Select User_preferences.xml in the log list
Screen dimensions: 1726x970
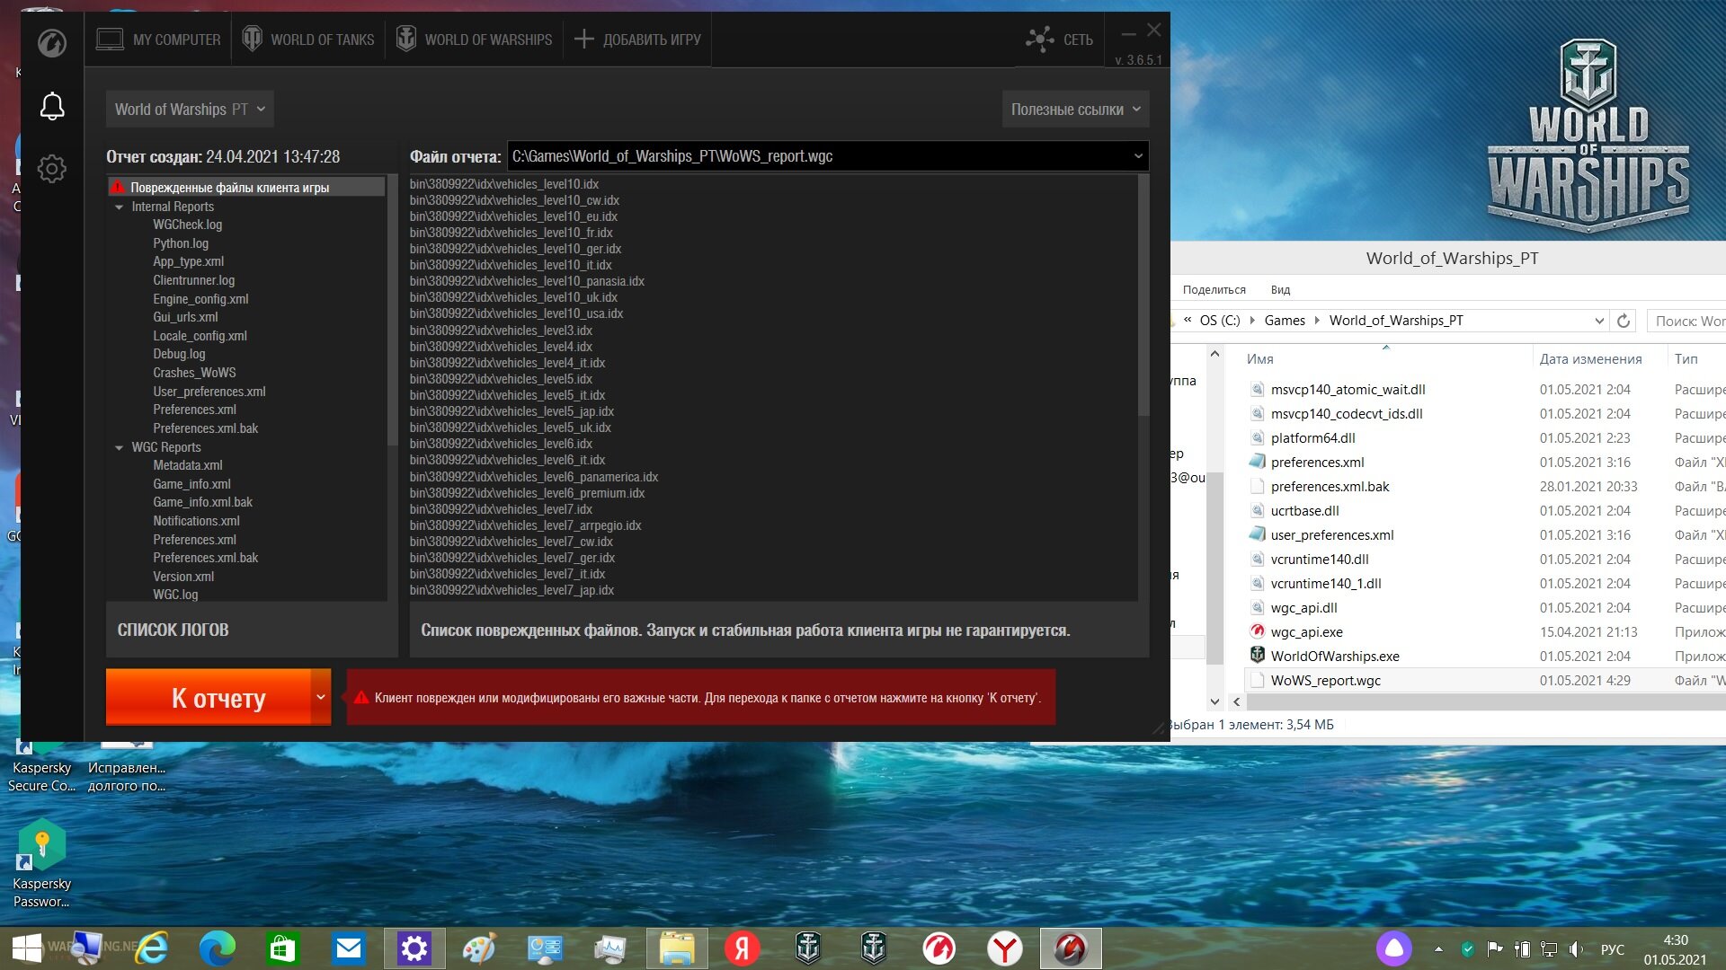click(209, 392)
